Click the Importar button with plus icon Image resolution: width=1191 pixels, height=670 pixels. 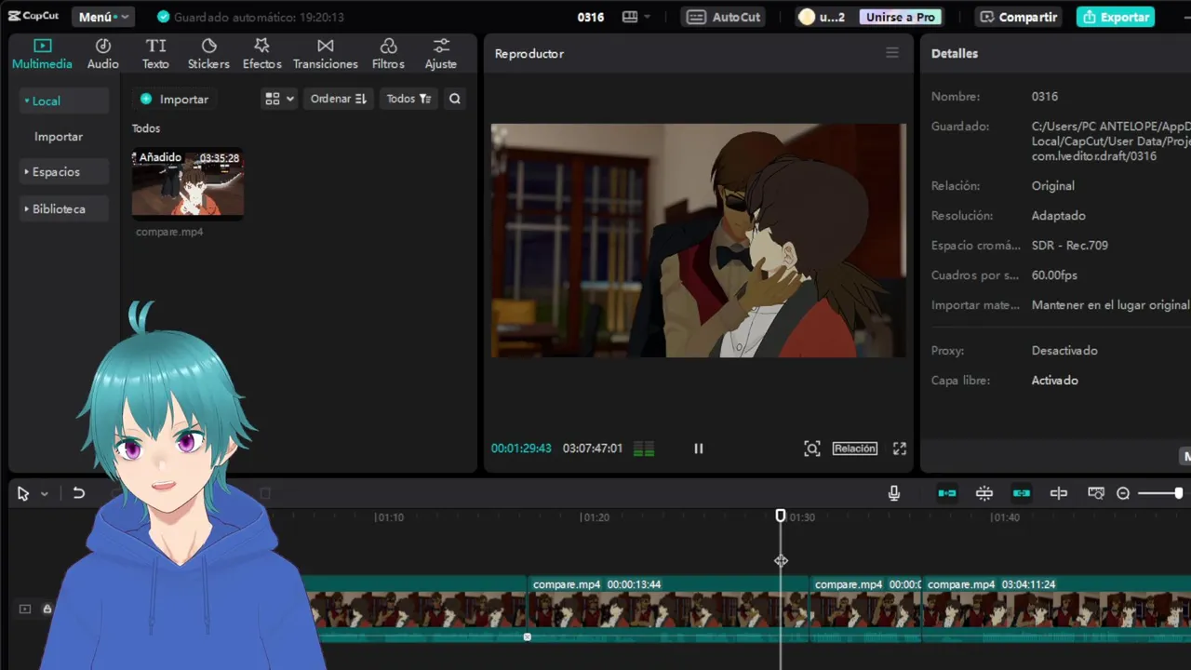pyautogui.click(x=174, y=99)
